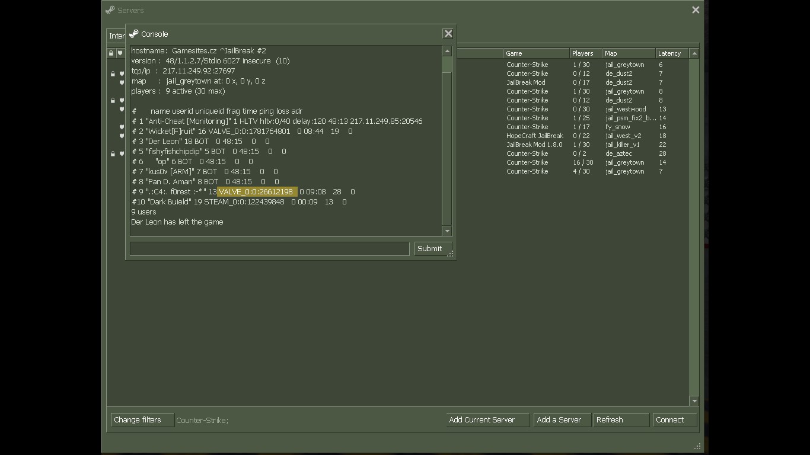
Task: Click server list scrollbar down arrow
Action: pos(694,401)
